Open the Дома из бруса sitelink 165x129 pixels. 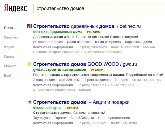pyautogui.click(x=79, y=42)
